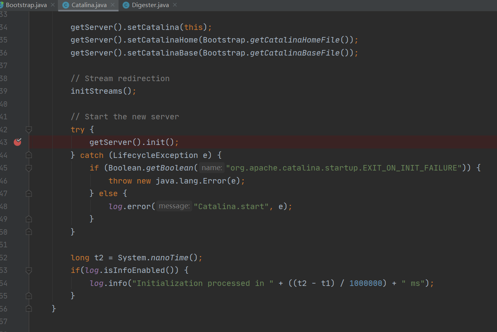Screen dimensions: 497x332
Task: Click the LifecycleException class name
Action: (156, 155)
